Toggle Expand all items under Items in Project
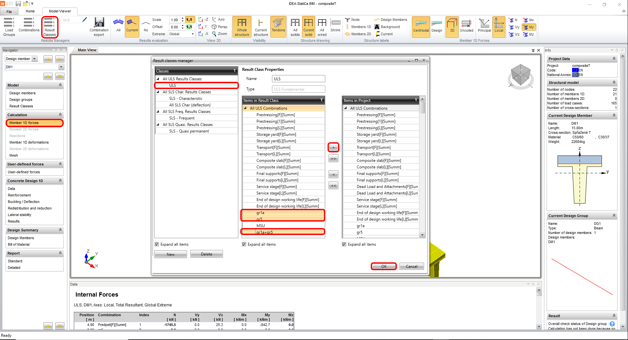This screenshot has height=340, width=628. point(344,244)
